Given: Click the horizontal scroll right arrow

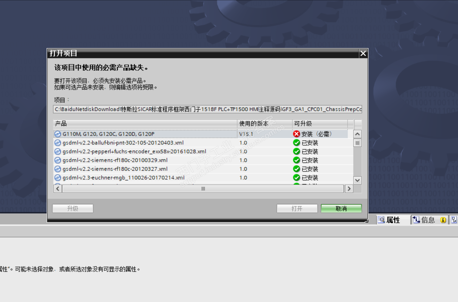Looking at the screenshot, I should 349,189.
